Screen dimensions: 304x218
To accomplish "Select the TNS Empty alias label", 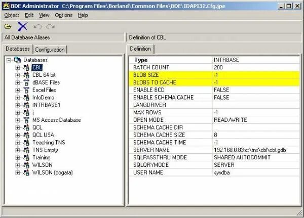I will 45,150.
